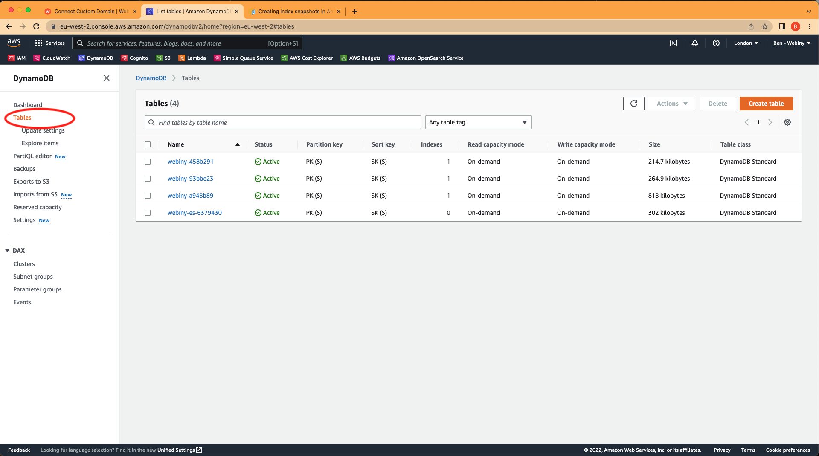Check the select-all tables checkbox
819x456 pixels.
[148, 144]
